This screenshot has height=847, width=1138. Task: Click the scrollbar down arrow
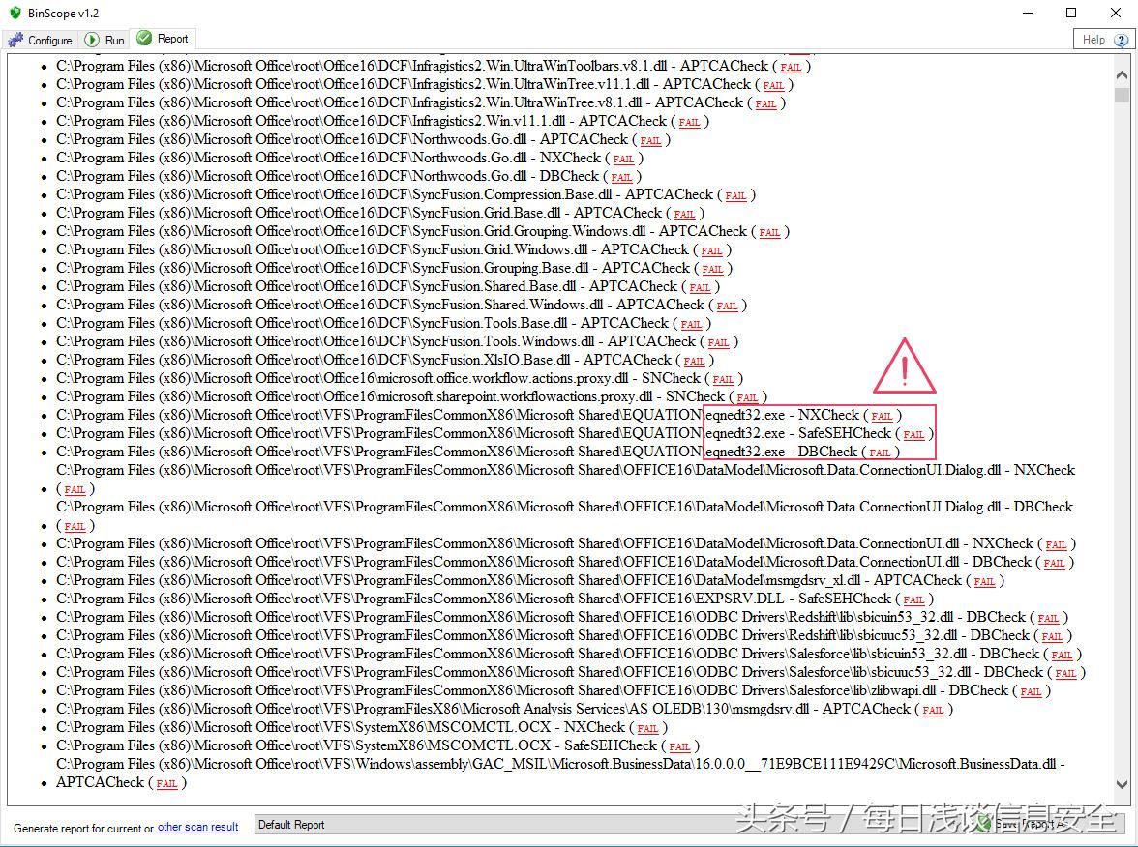[x=1122, y=785]
